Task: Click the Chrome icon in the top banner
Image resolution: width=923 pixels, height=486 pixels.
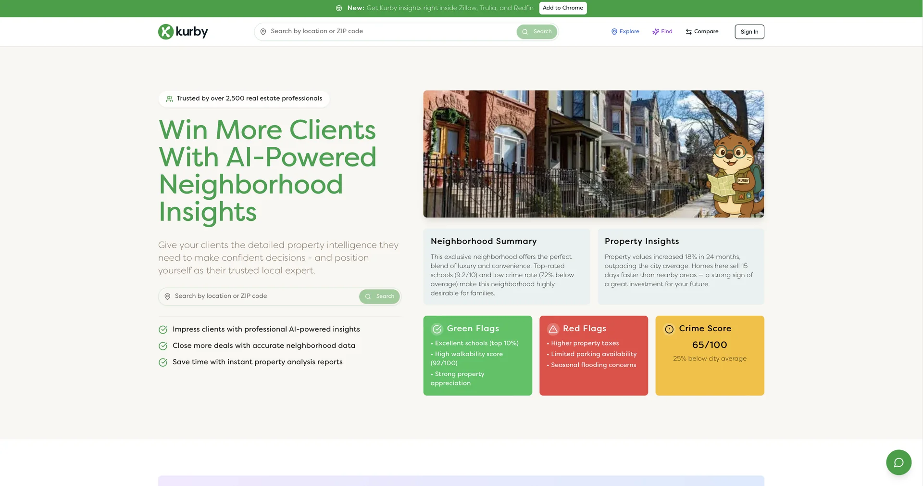Action: [339, 8]
